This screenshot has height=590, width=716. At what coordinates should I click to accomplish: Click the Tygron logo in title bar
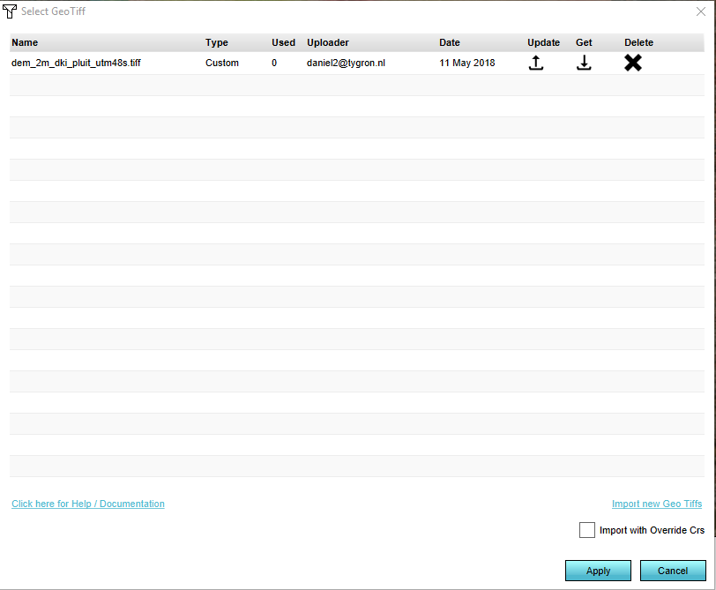(11, 11)
